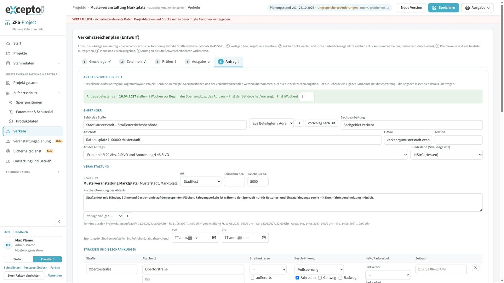Click the Start home icon in sidebar
The height and width of the screenshot is (283, 504).
(8, 43)
